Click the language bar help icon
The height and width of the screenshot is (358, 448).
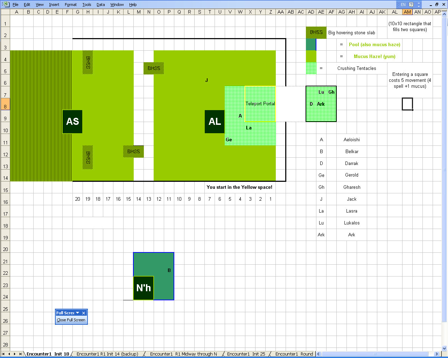point(411,5)
